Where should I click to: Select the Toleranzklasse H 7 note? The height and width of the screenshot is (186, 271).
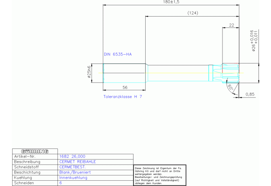click(123, 97)
